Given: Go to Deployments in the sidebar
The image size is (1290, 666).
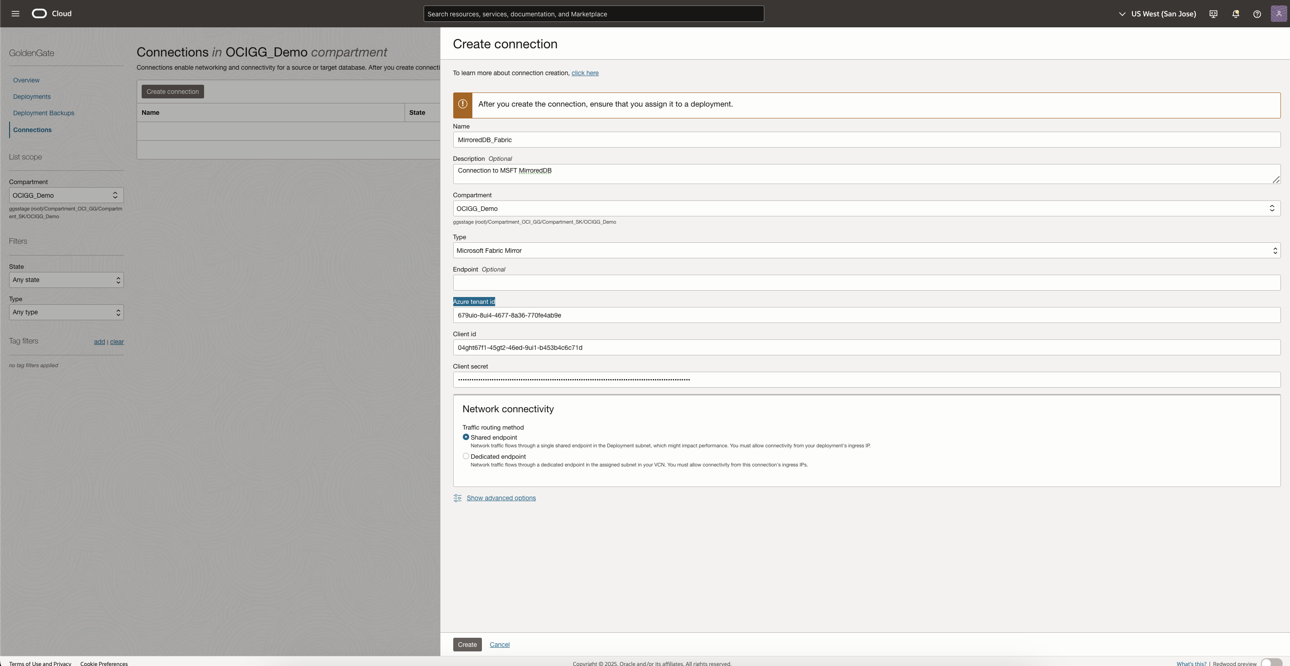Looking at the screenshot, I should pos(31,97).
